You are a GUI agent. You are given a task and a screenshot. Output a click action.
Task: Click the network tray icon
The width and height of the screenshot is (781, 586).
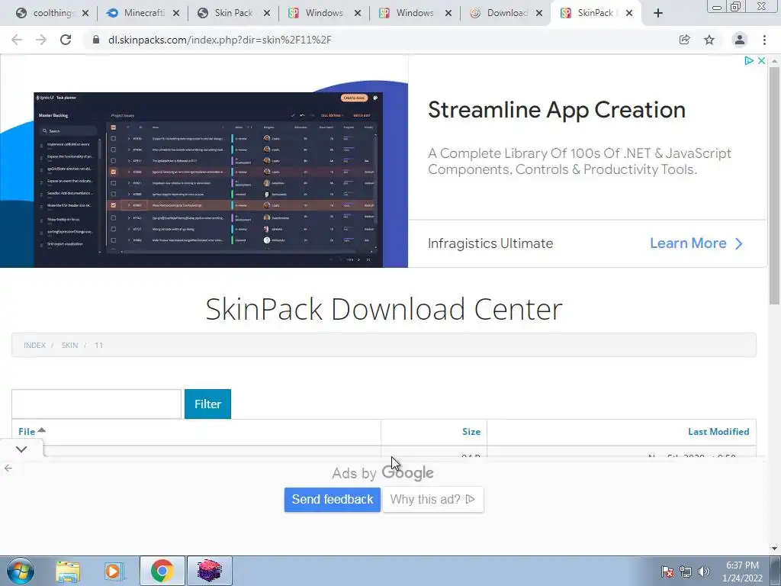686,572
